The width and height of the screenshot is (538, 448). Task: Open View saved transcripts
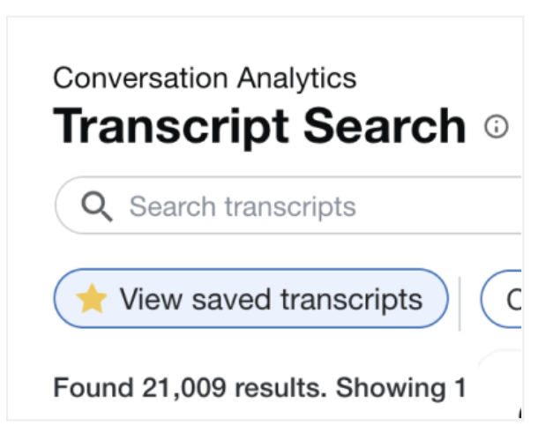point(251,300)
